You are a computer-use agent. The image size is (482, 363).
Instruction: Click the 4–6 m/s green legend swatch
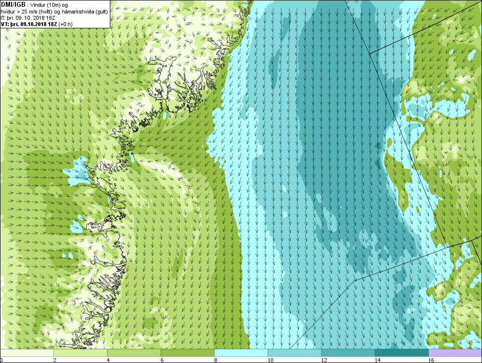(134, 353)
